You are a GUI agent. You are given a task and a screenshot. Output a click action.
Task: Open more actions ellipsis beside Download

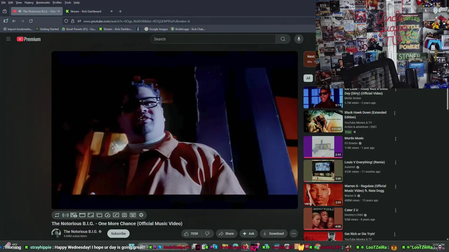point(294,233)
